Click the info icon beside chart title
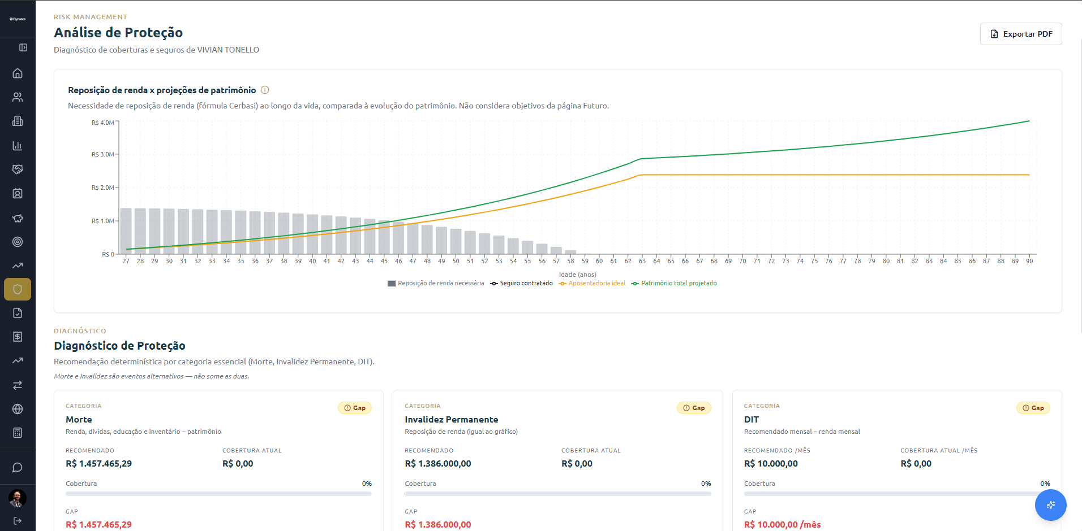Image resolution: width=1082 pixels, height=531 pixels. click(265, 90)
